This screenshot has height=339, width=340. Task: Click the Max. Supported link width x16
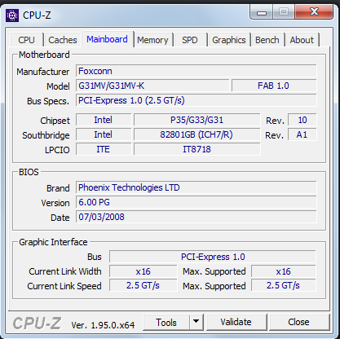(x=284, y=271)
